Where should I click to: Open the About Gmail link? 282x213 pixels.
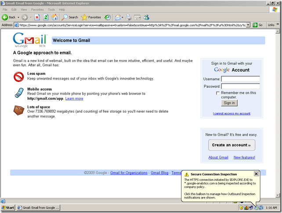coord(218,157)
